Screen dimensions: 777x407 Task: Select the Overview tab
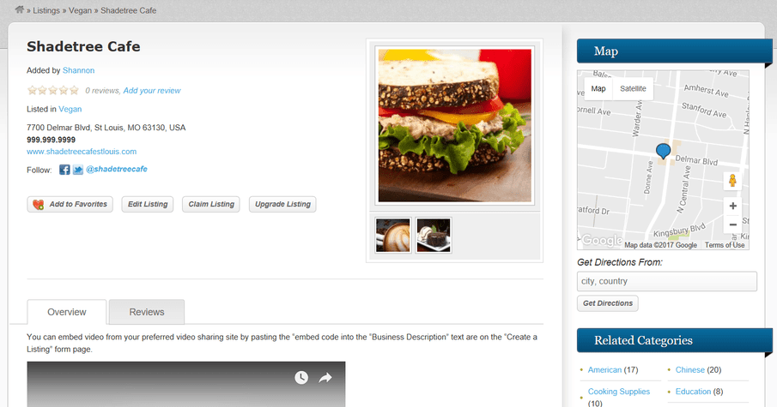(67, 312)
